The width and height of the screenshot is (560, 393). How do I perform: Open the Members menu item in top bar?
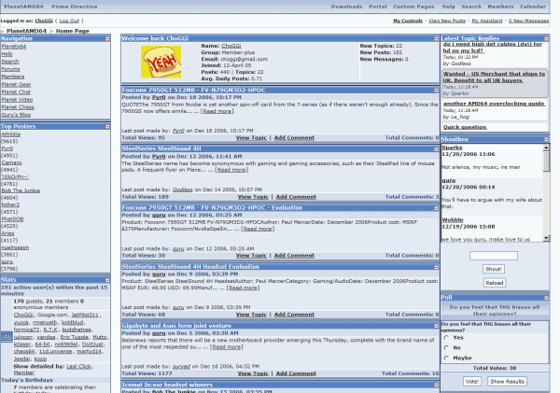pos(500,7)
